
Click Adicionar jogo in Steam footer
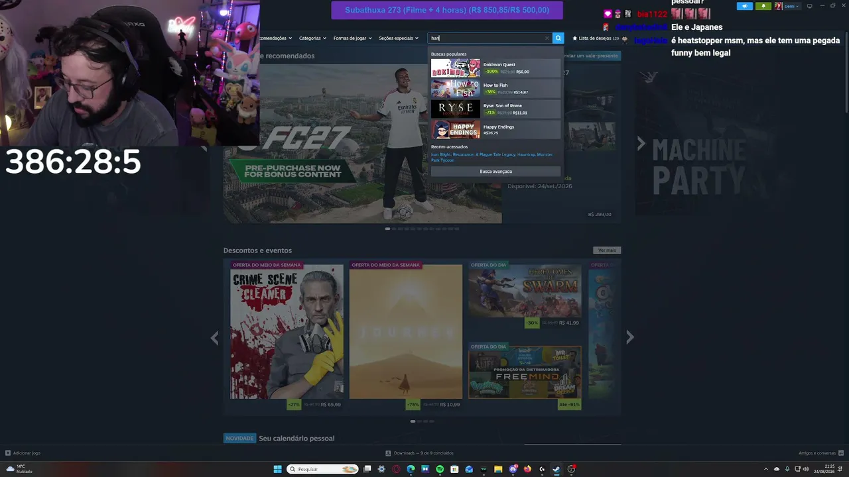(23, 453)
